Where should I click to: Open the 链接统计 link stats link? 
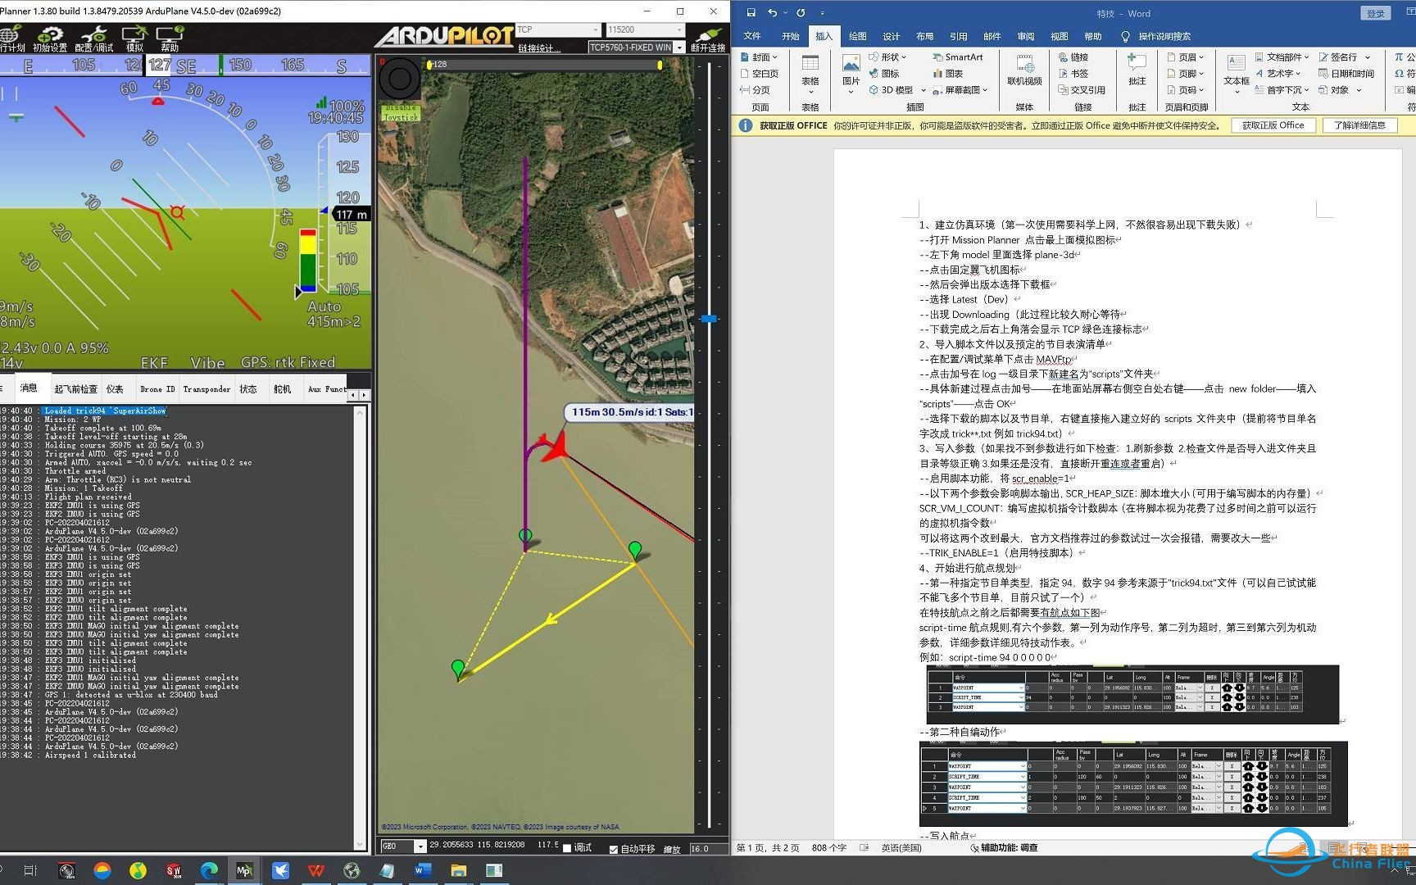pos(538,48)
